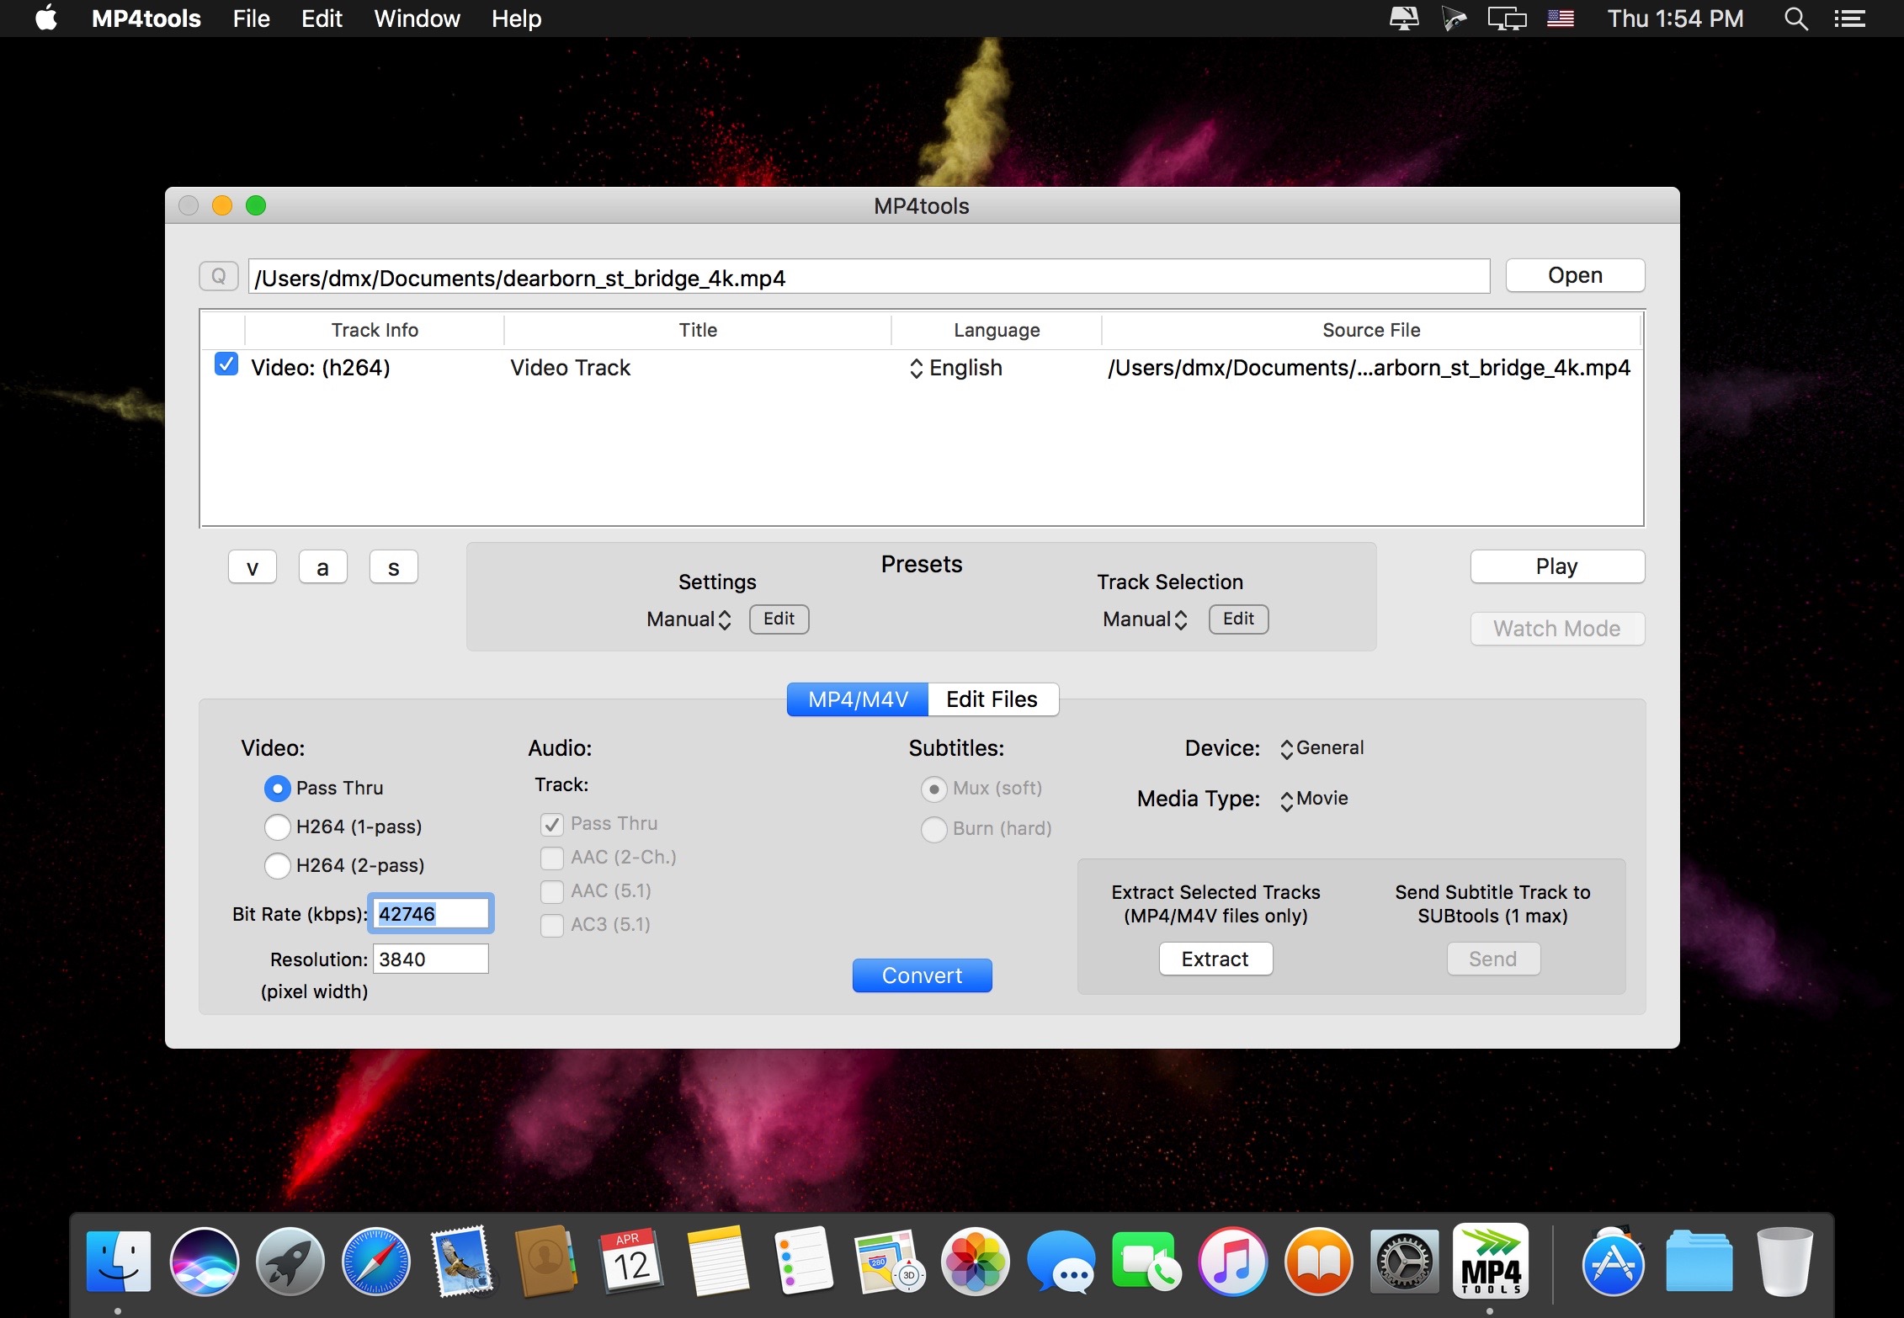Click the file path input field
1904x1318 pixels.
[x=869, y=277]
